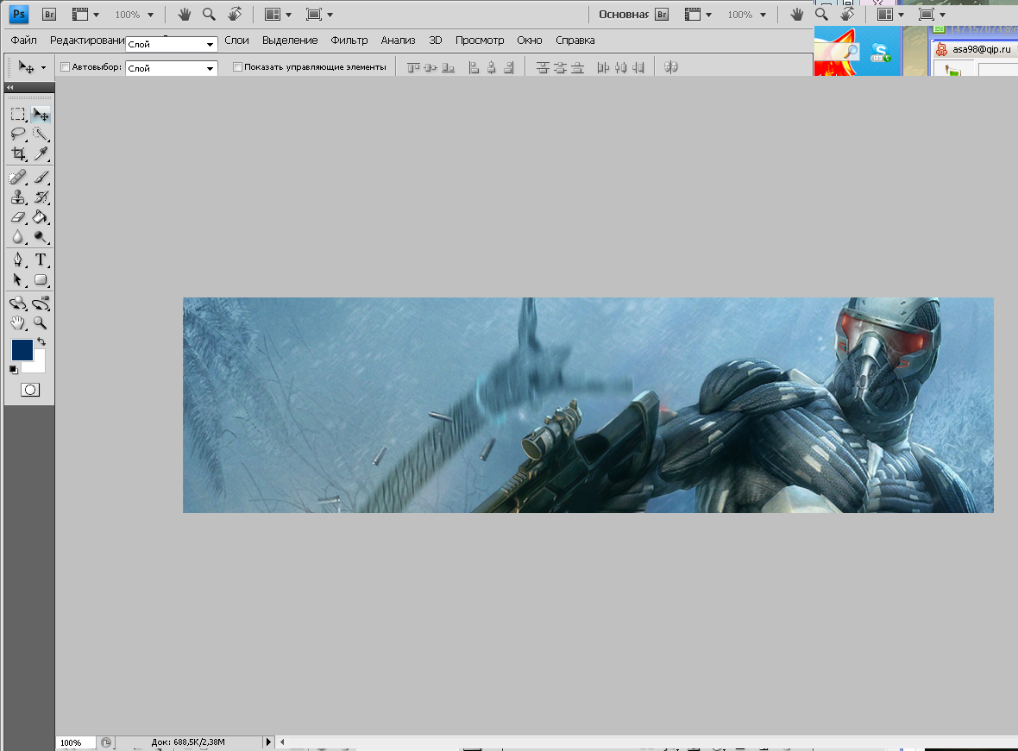The width and height of the screenshot is (1018, 751).
Task: Open the Фильтр menu
Action: [x=349, y=41]
